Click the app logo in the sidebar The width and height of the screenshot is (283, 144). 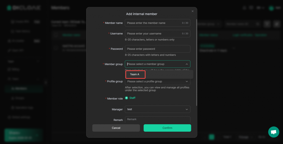tap(23, 8)
